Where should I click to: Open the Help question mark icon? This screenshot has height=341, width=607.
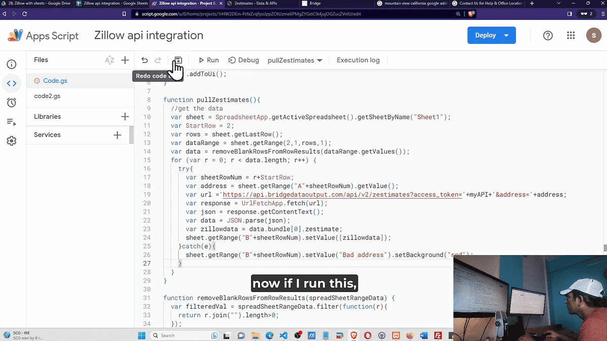coord(548,35)
